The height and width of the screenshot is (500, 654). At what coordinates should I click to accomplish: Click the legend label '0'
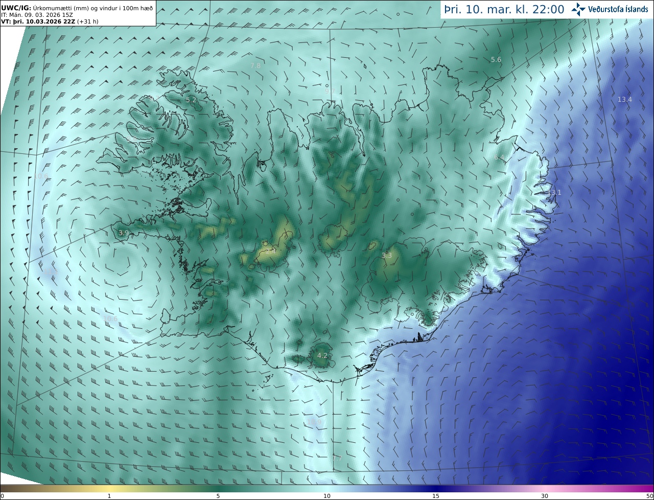point(2,496)
